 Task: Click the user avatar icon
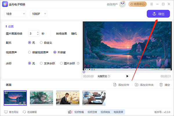pos(122,4)
